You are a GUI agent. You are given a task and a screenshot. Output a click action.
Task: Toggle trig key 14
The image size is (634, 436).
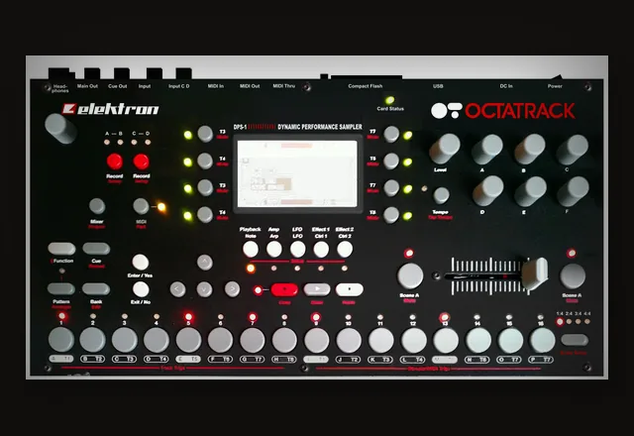tap(478, 340)
